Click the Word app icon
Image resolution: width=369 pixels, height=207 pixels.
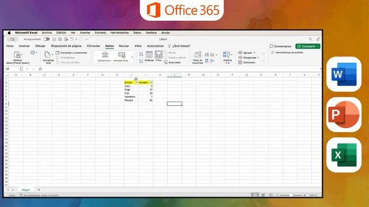pyautogui.click(x=344, y=74)
